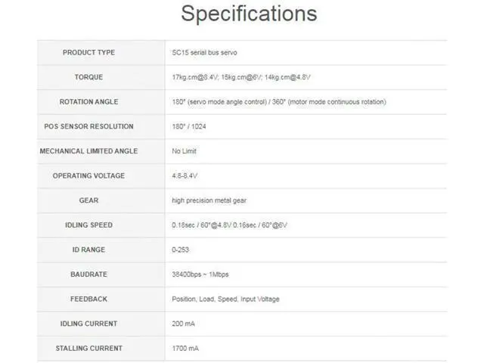Select the IDLING SPEED label
This screenshot has height=363, width=484.
pyautogui.click(x=89, y=225)
